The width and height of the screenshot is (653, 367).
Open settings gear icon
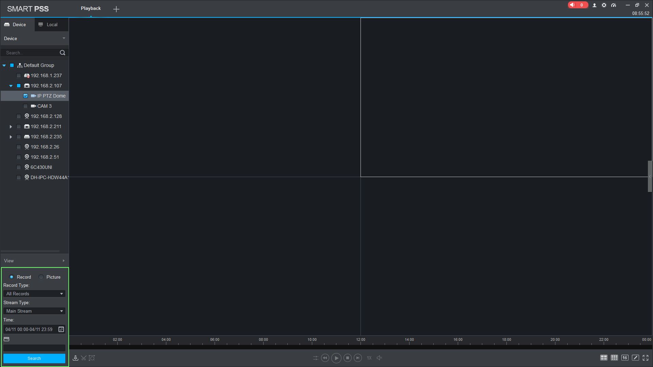click(604, 5)
